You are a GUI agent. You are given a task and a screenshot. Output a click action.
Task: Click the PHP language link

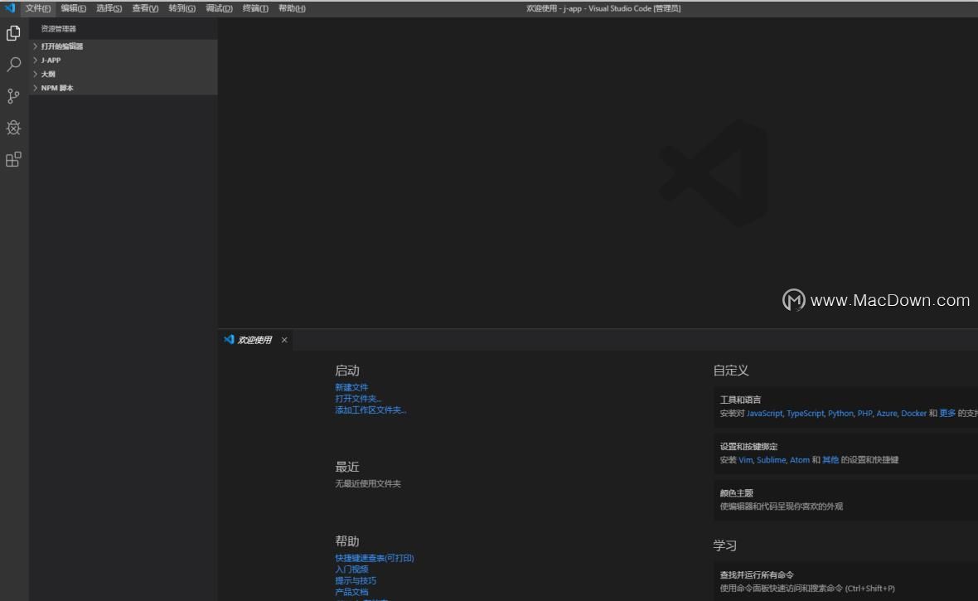(x=864, y=413)
